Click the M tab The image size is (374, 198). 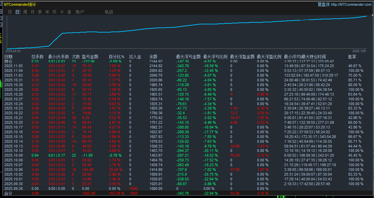62,12
